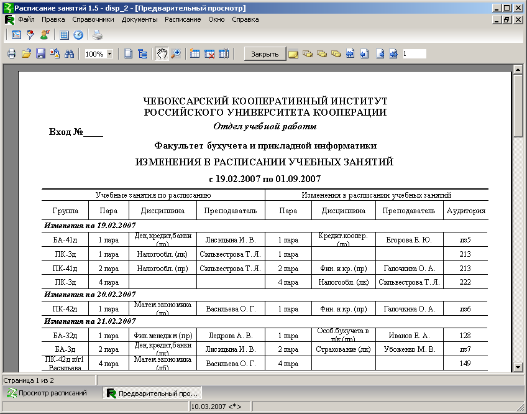Click the funnel filter icon
The width and height of the screenshot is (527, 414).
click(30, 35)
